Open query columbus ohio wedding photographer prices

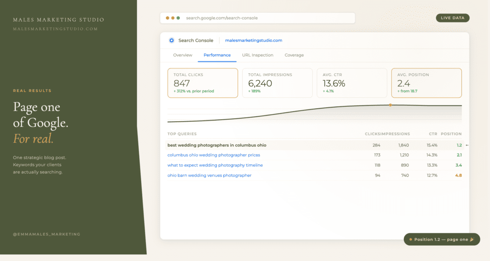click(x=213, y=155)
